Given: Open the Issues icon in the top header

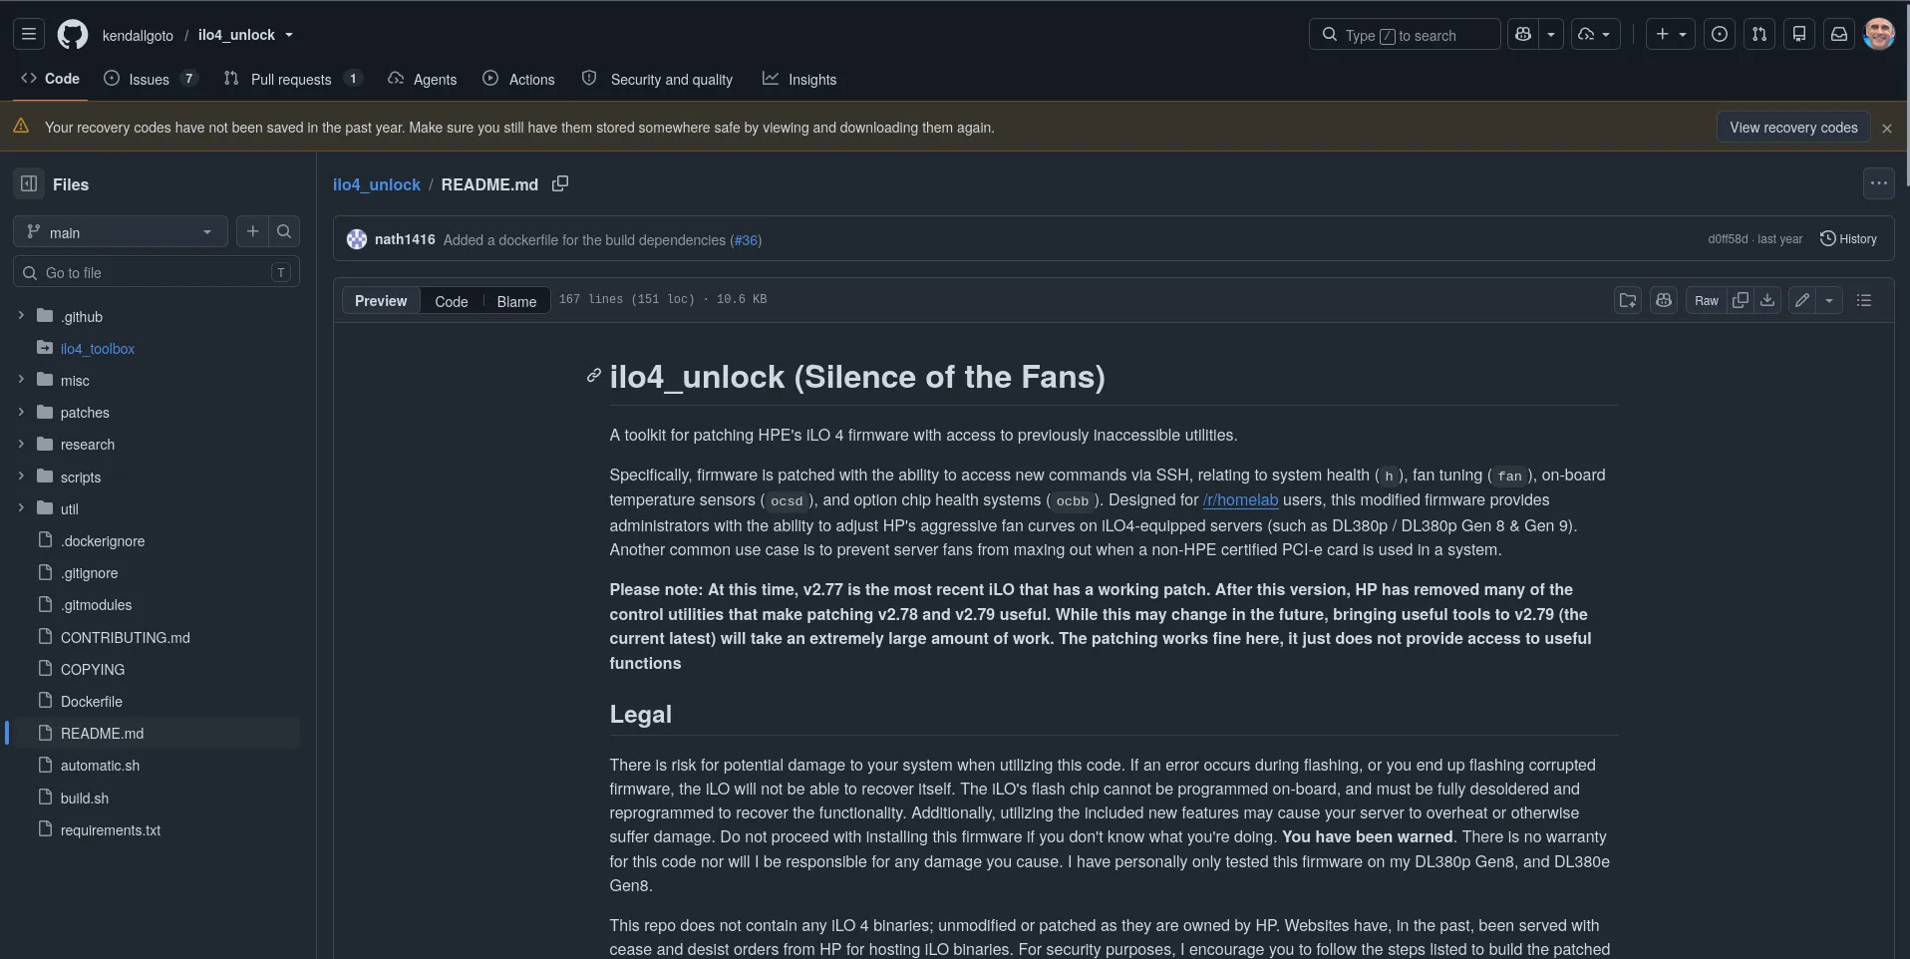Looking at the screenshot, I should (x=1720, y=34).
